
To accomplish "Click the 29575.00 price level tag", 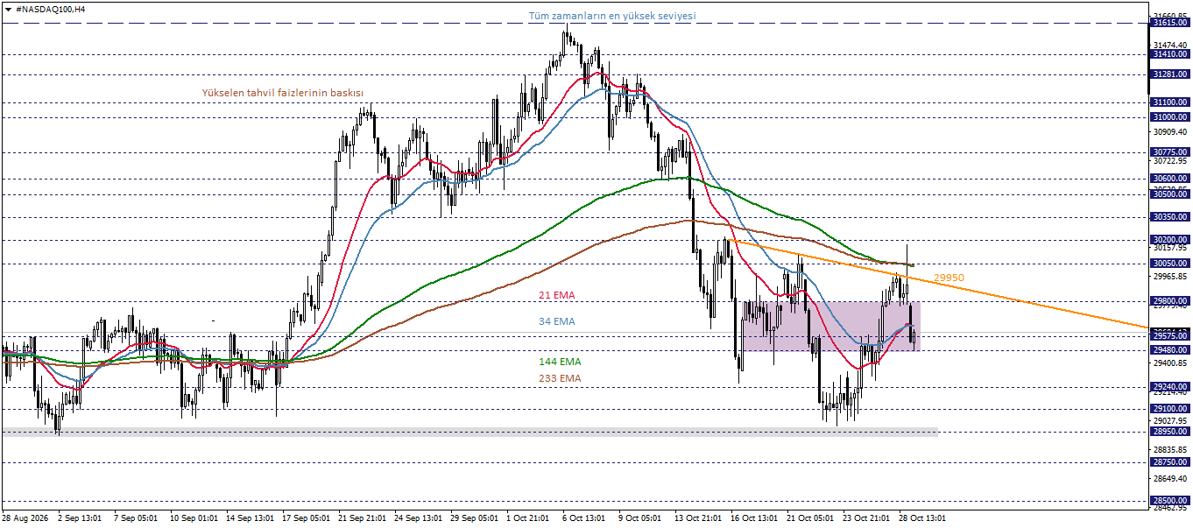I will 1169,336.
